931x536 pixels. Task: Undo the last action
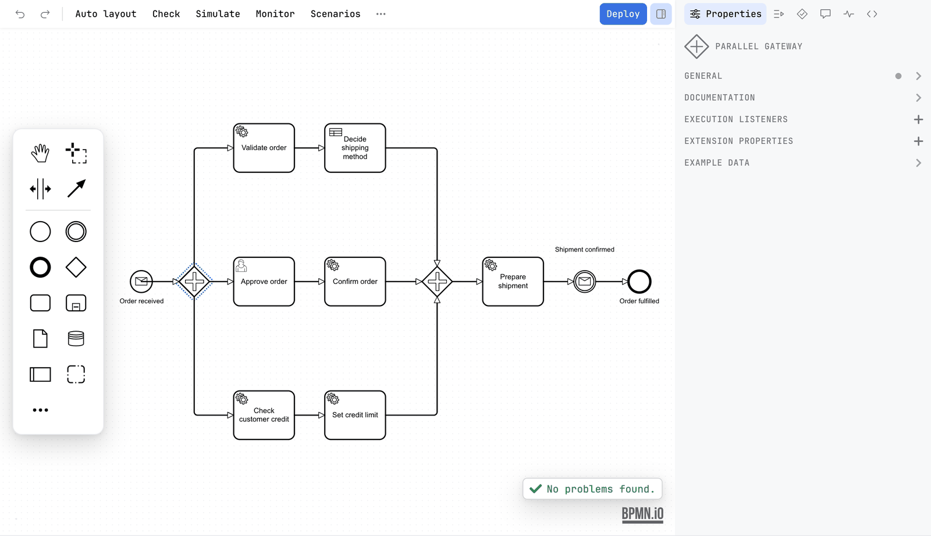pos(20,14)
